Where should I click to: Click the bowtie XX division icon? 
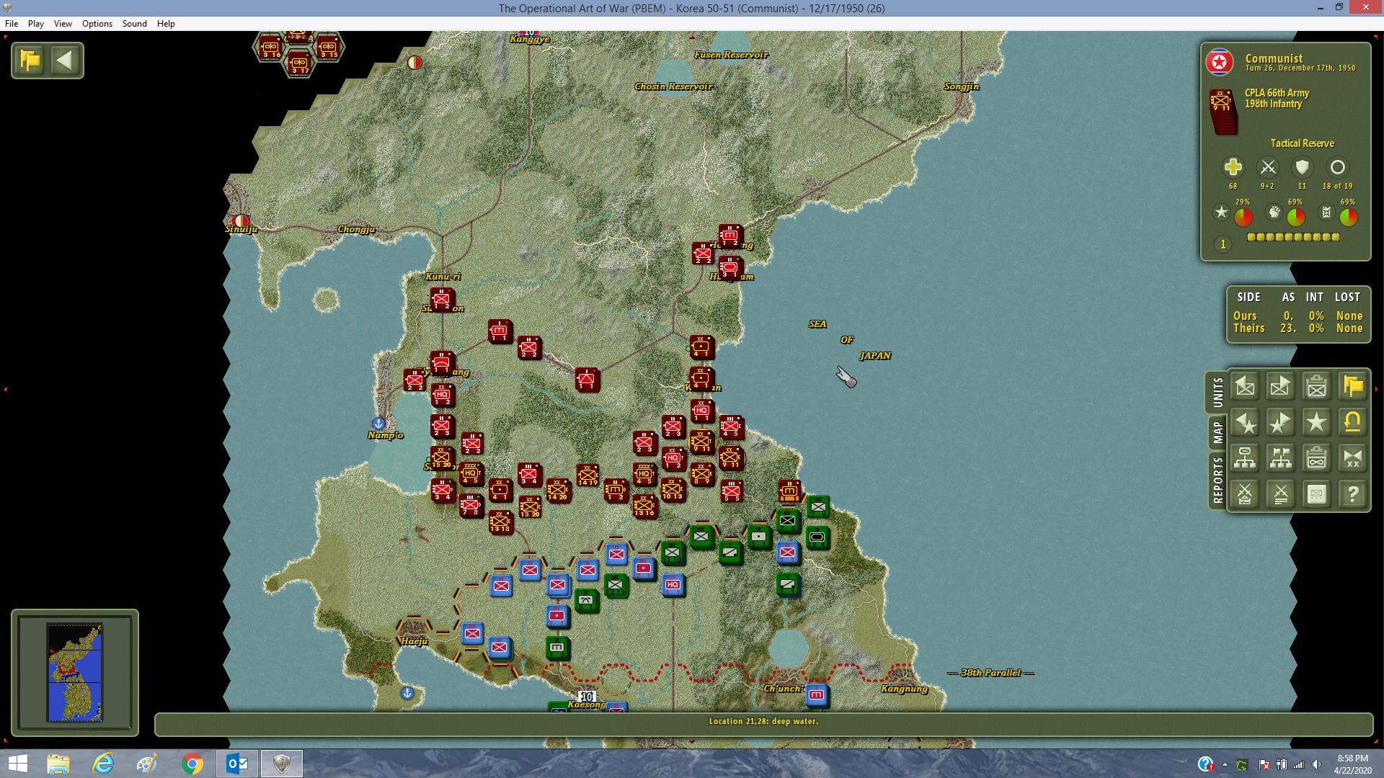(1353, 458)
